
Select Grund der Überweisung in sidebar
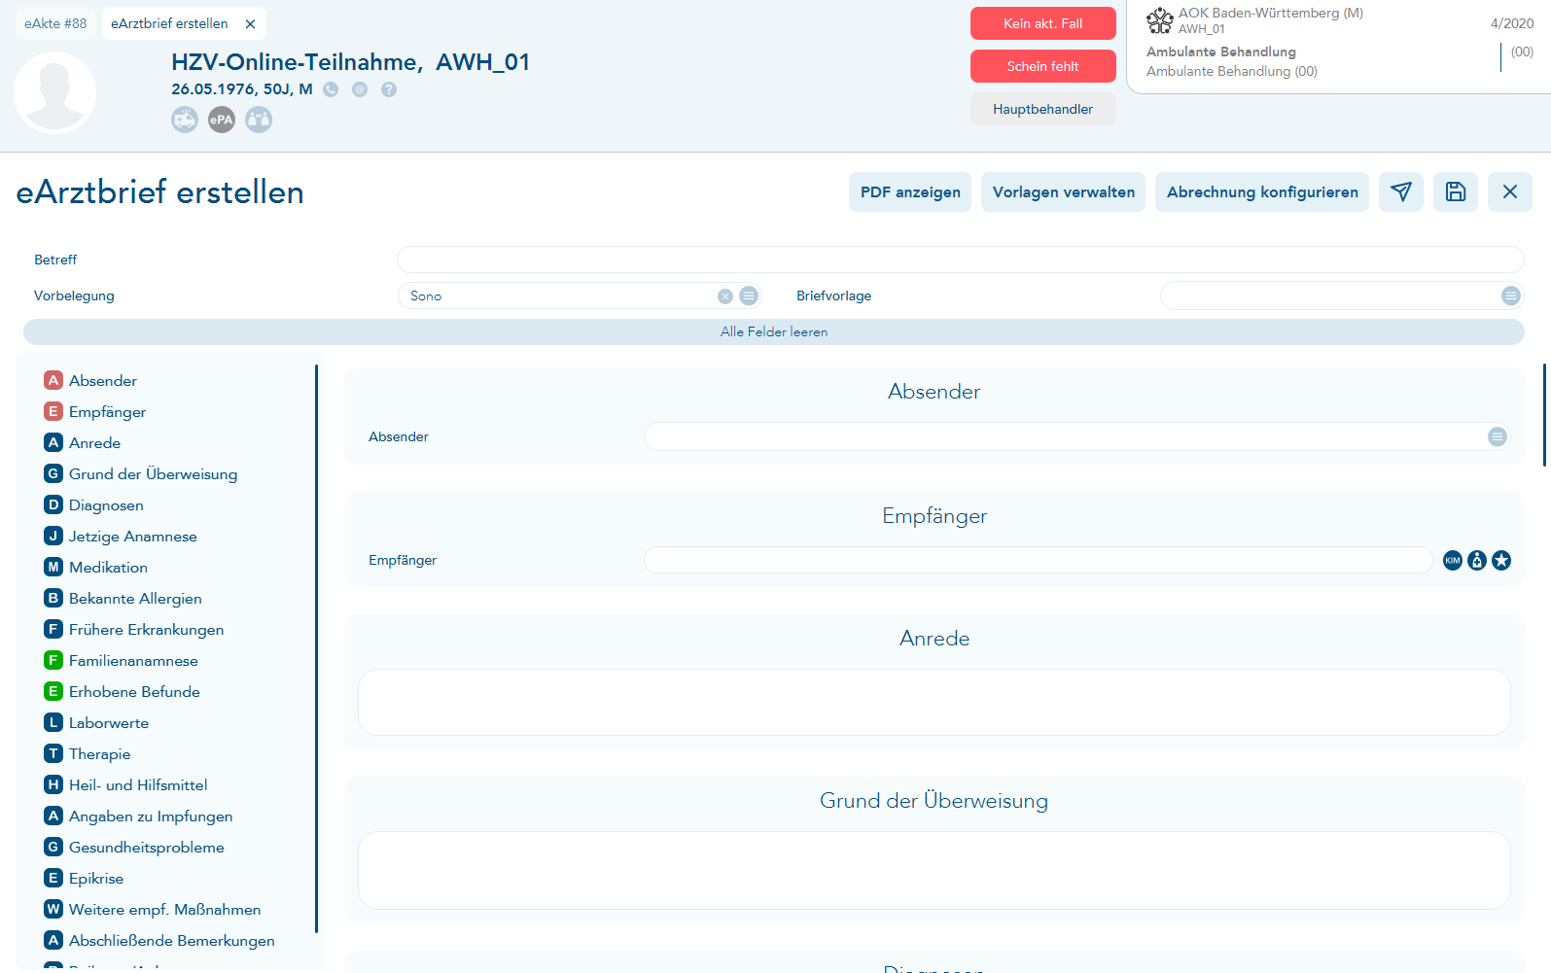[x=141, y=474]
